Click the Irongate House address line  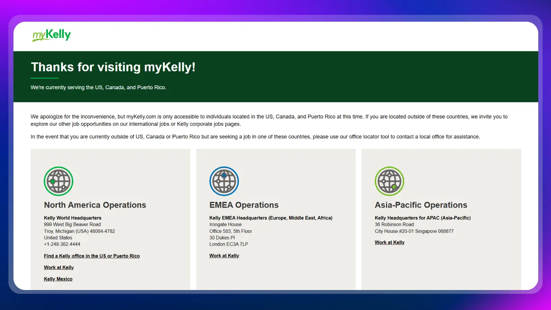coord(226,225)
